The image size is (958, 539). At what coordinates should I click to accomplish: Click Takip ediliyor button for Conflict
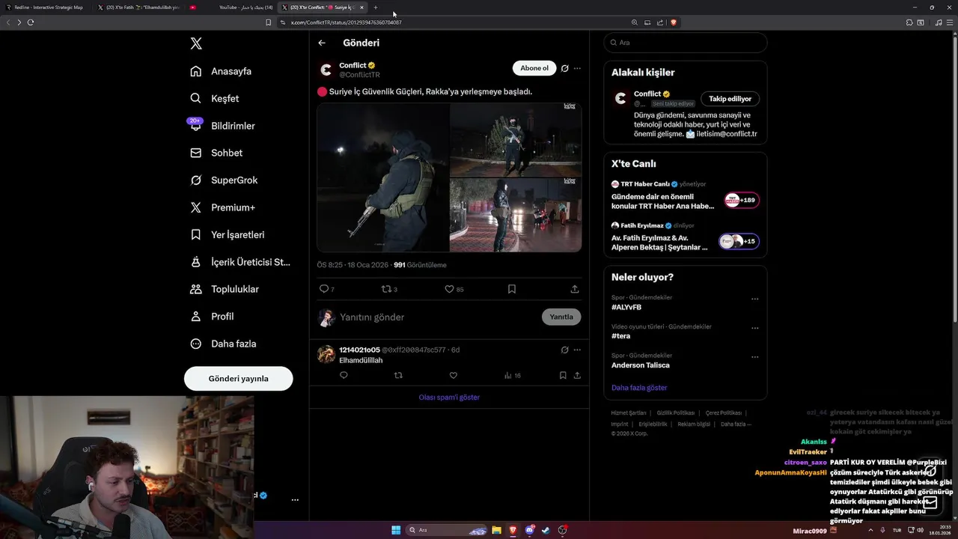[x=730, y=99]
